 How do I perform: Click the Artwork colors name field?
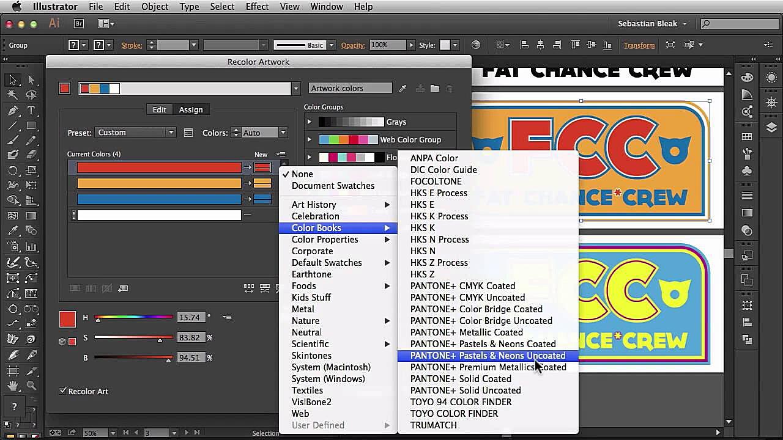(350, 89)
